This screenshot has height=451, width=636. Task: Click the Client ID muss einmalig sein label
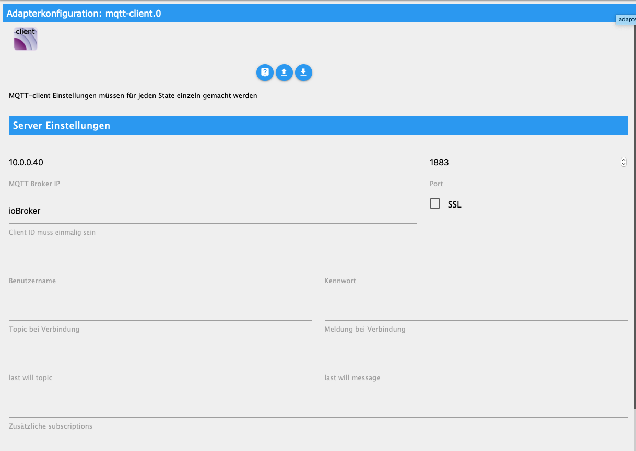point(52,232)
